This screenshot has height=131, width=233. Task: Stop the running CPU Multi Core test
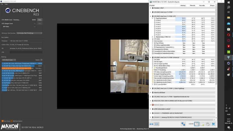[x=40, y=20]
